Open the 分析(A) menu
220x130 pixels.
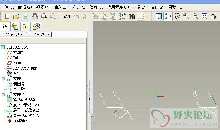pyautogui.click(x=79, y=7)
